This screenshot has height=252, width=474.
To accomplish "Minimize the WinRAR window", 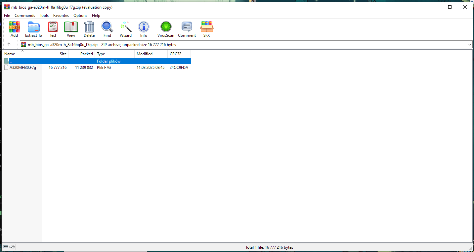I will (x=435, y=7).
